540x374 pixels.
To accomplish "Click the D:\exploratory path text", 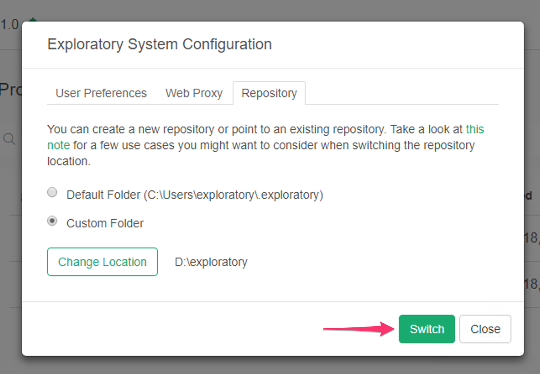I will pos(211,262).
